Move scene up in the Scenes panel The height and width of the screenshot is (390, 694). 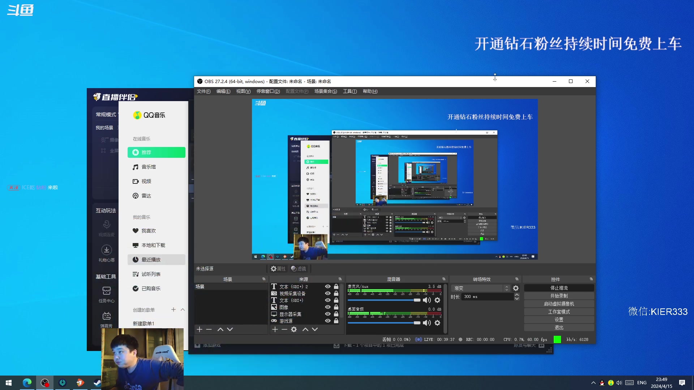click(x=220, y=329)
